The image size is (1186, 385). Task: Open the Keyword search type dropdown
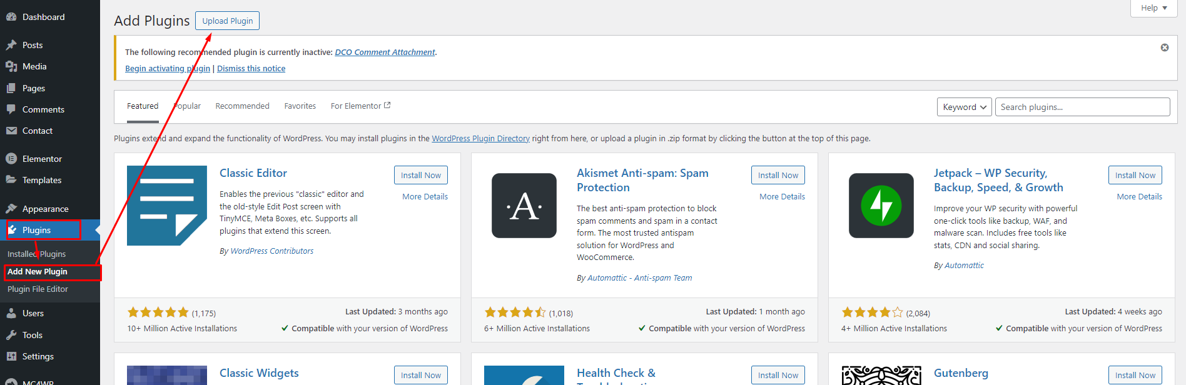[964, 107]
